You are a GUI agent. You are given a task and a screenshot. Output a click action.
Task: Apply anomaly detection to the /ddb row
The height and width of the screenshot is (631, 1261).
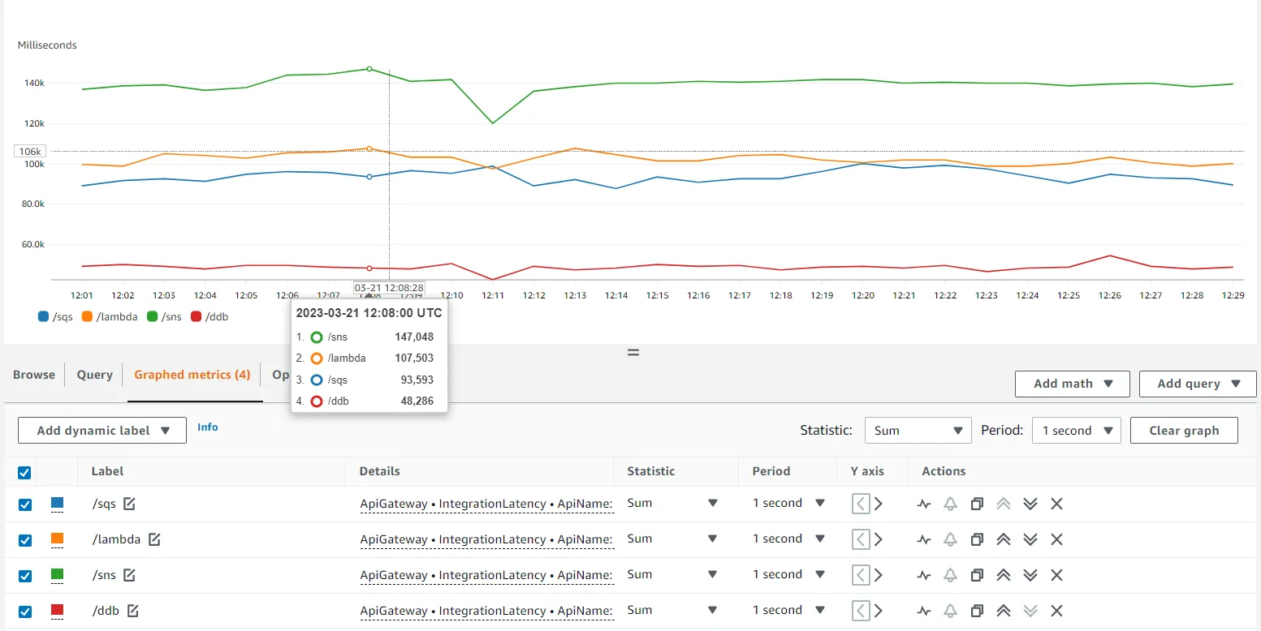(923, 611)
